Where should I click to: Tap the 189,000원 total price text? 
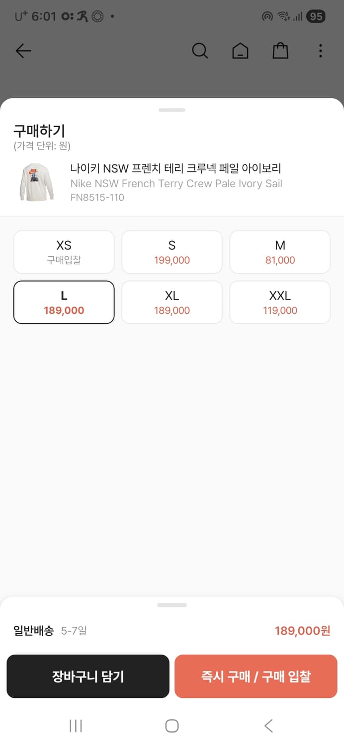[303, 631]
